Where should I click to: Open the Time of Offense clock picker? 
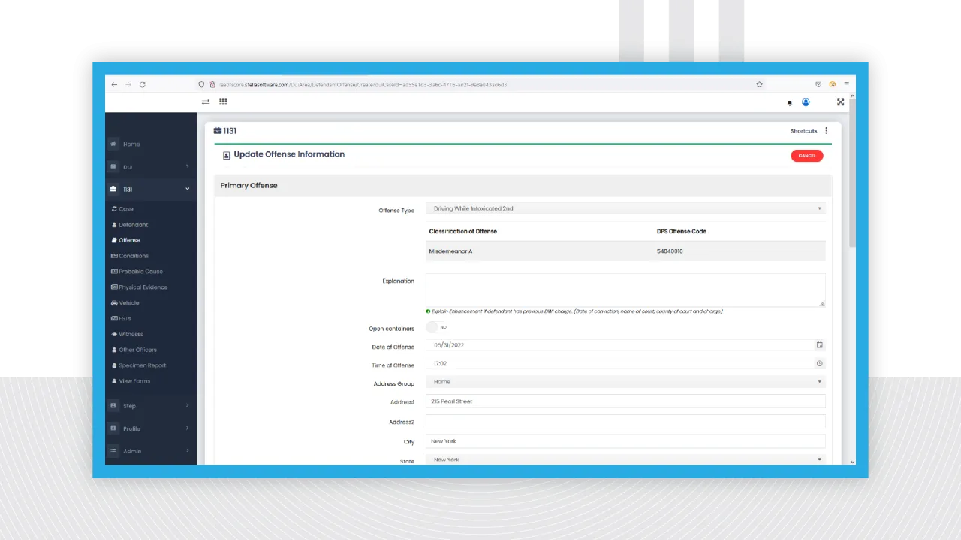(x=819, y=363)
